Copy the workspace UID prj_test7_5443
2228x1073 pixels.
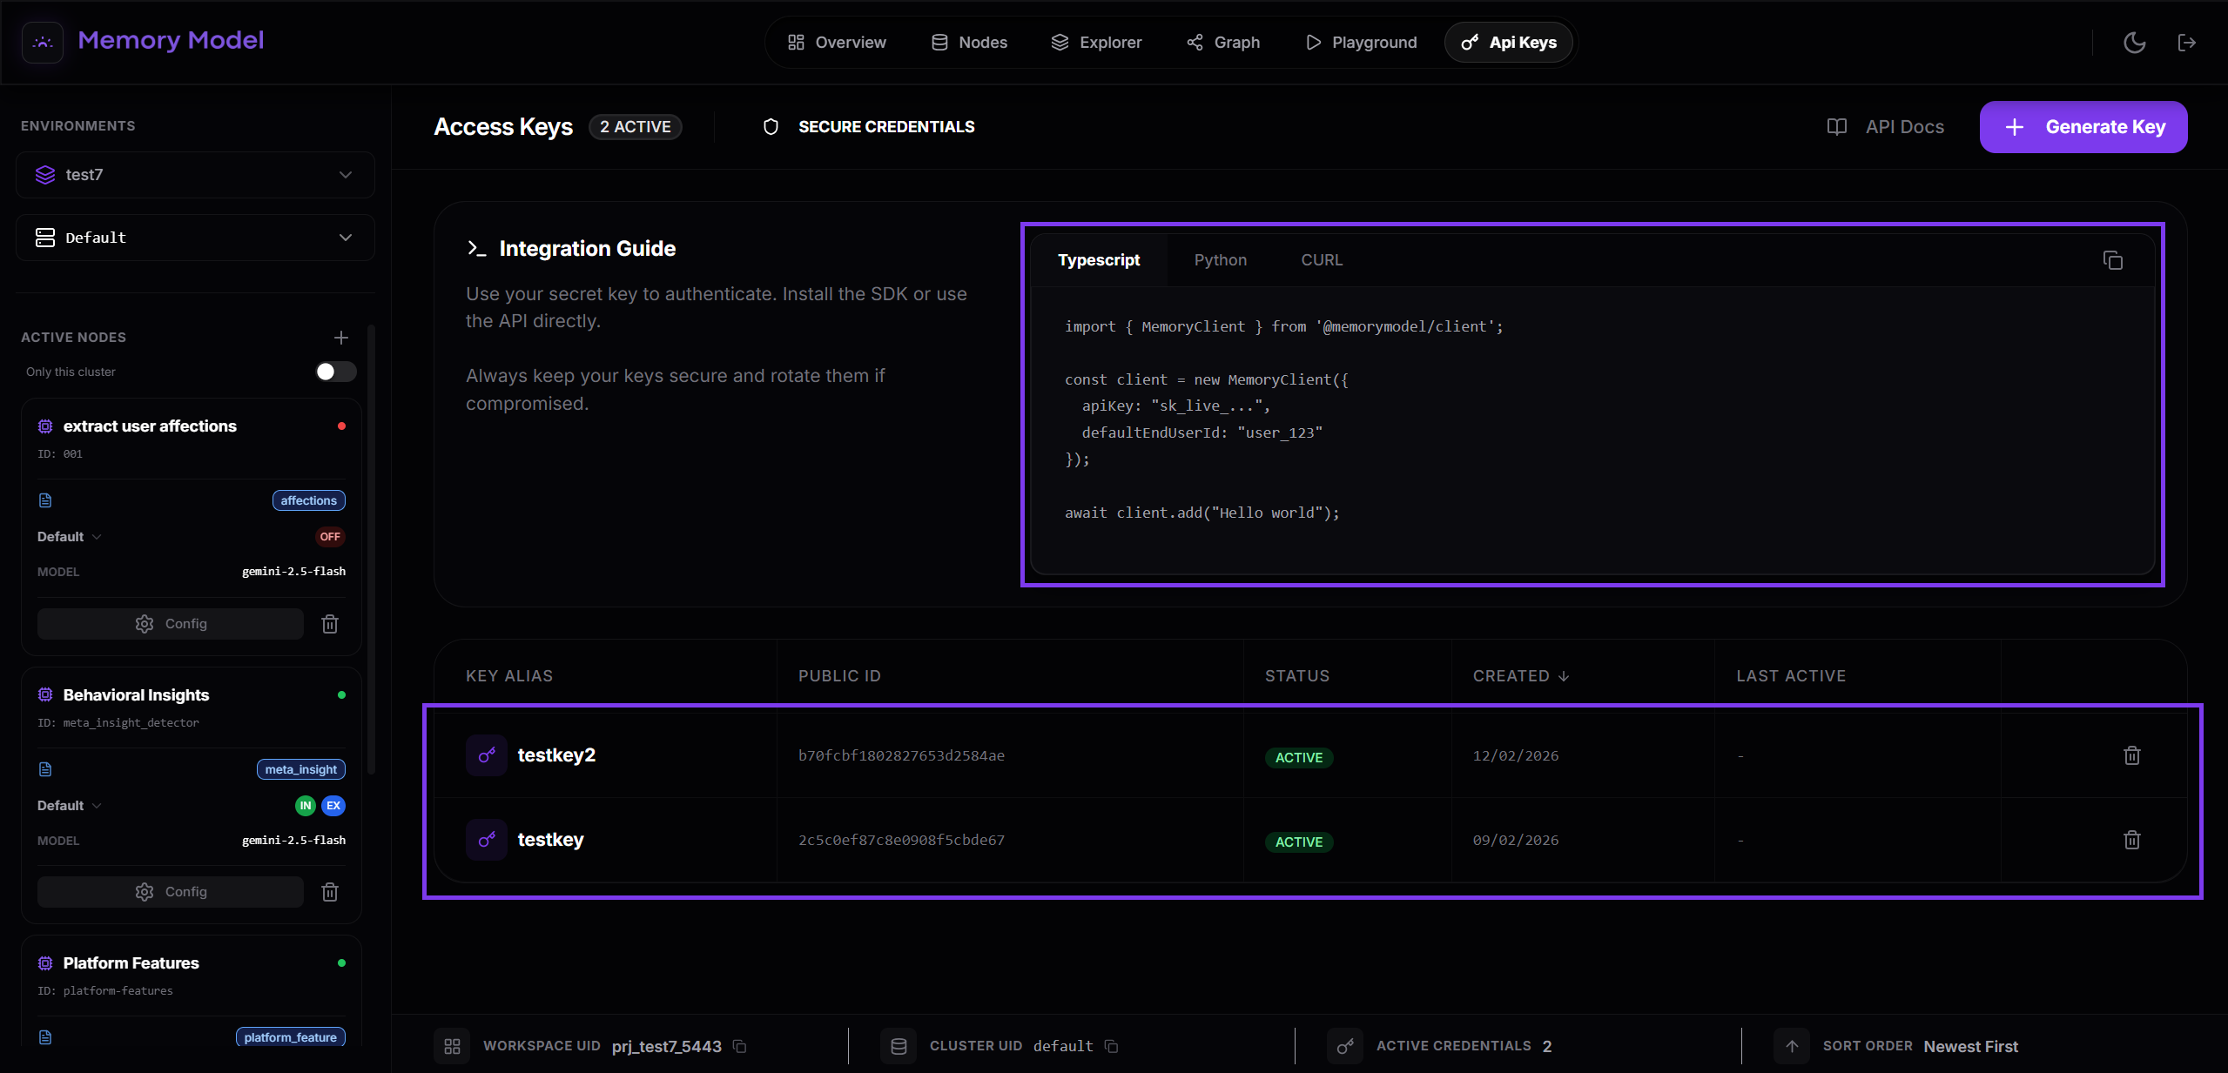(x=740, y=1046)
